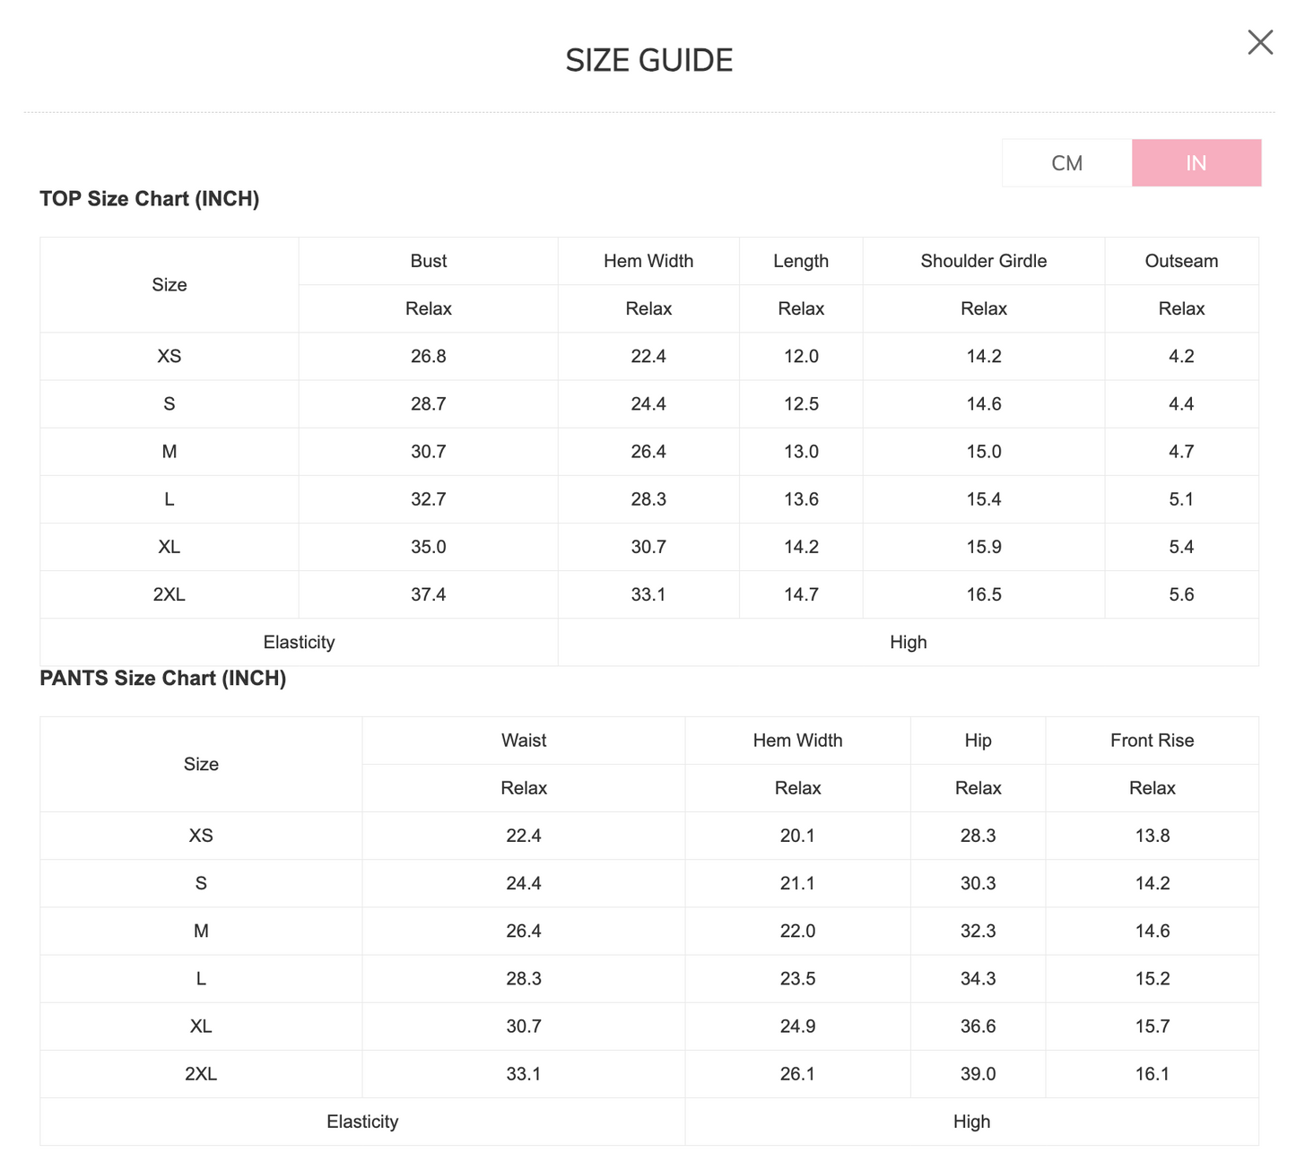Click the Elasticity row in TOP chart
1296x1161 pixels.
coord(649,642)
